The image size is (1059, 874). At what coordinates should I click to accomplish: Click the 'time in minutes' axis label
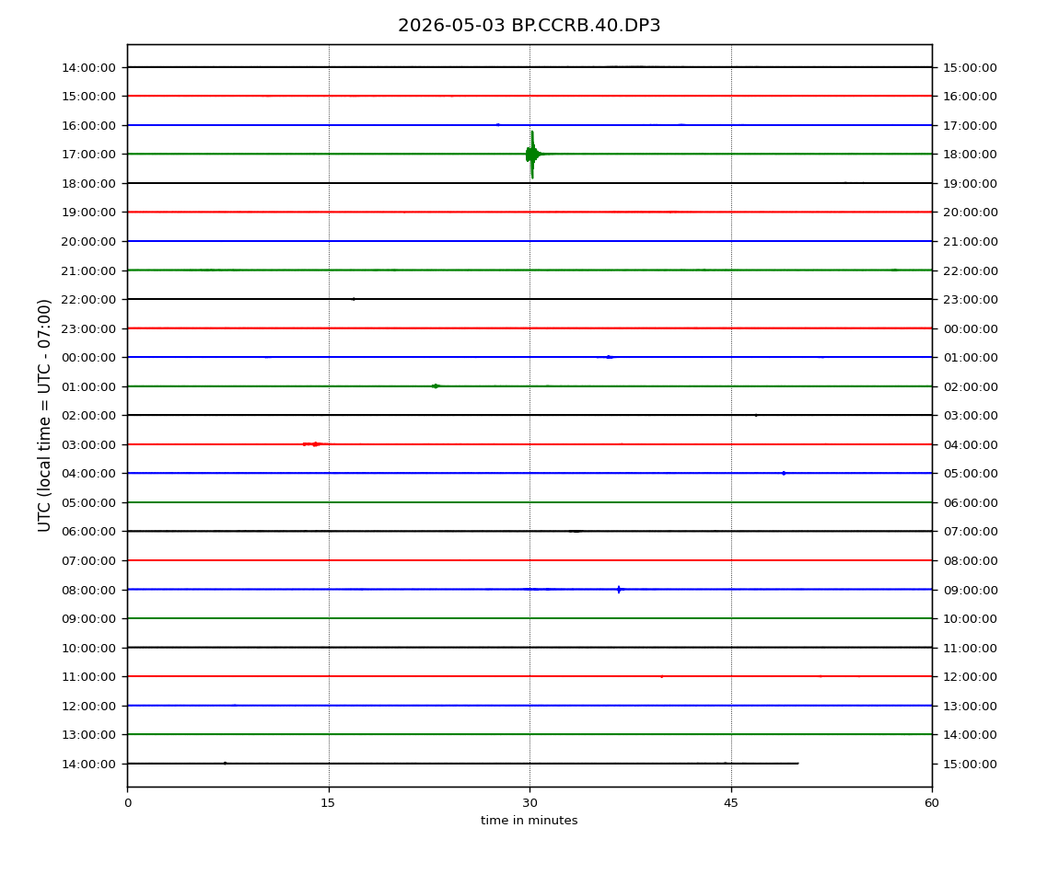[x=529, y=821]
